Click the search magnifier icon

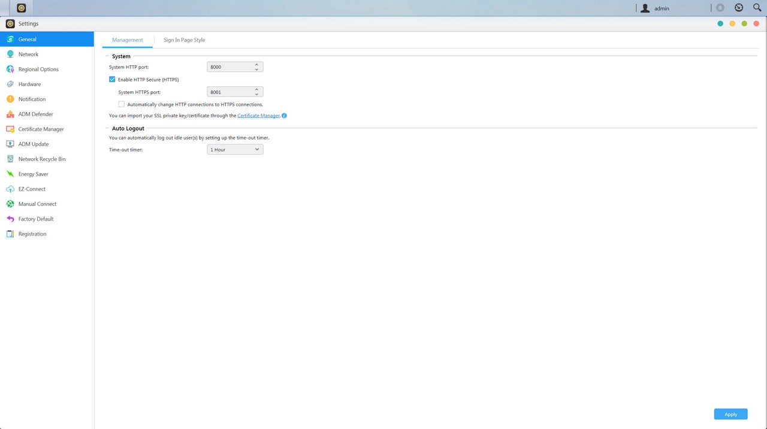757,8
